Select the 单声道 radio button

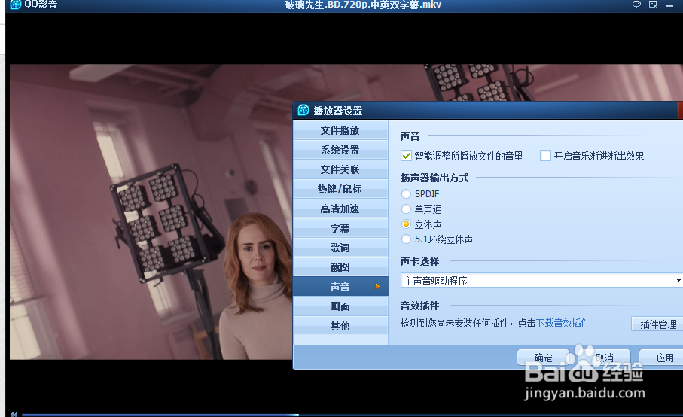406,209
